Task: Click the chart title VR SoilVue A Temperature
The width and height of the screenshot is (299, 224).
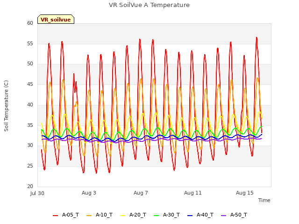Action: (149, 5)
